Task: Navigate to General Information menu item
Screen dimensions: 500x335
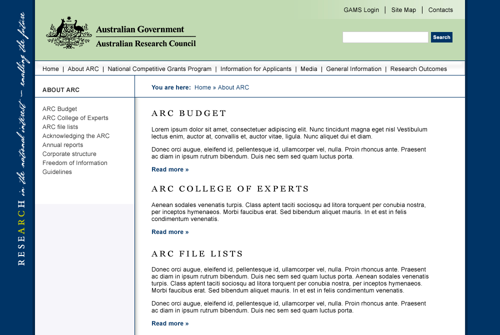Action: tap(353, 69)
